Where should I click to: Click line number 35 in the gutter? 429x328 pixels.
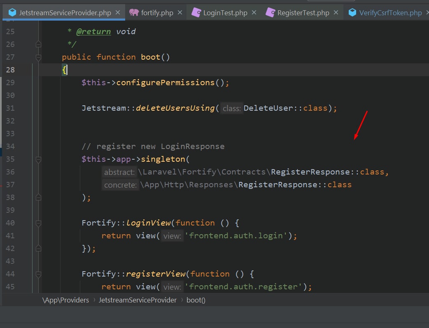click(x=10, y=159)
